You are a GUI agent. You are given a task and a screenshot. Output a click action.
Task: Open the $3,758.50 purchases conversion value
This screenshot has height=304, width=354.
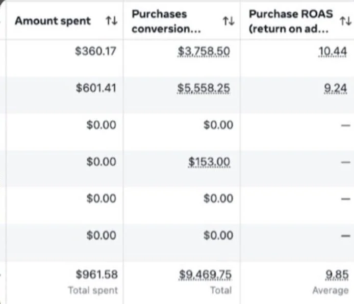204,51
